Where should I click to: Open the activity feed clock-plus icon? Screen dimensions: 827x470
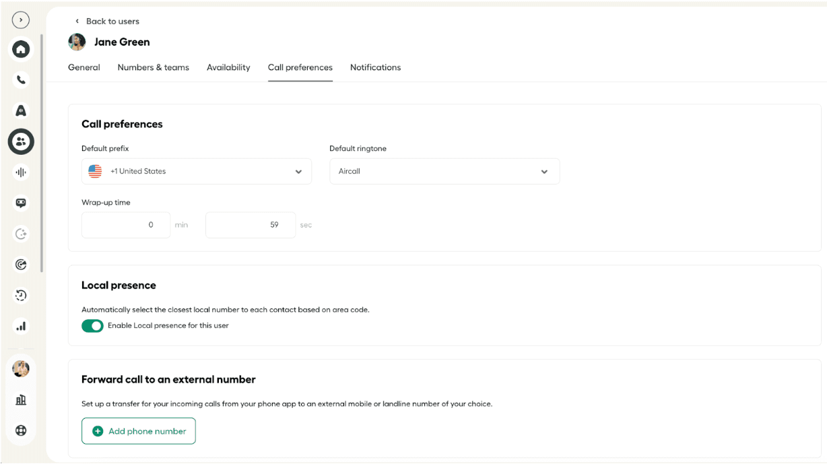[20, 234]
